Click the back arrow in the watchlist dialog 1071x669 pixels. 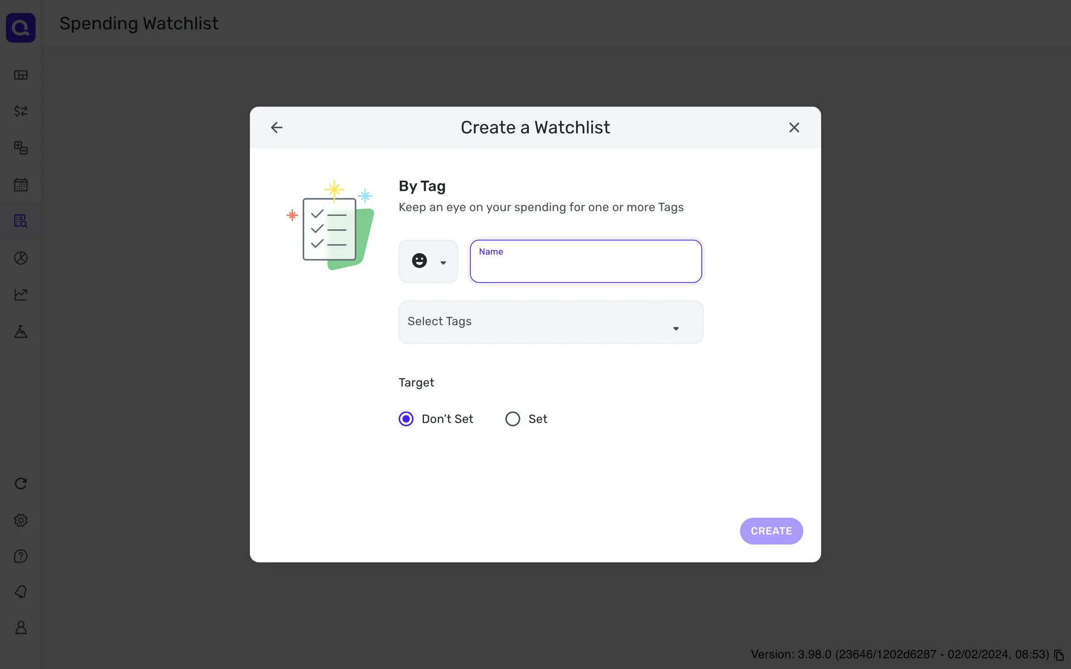tap(277, 128)
